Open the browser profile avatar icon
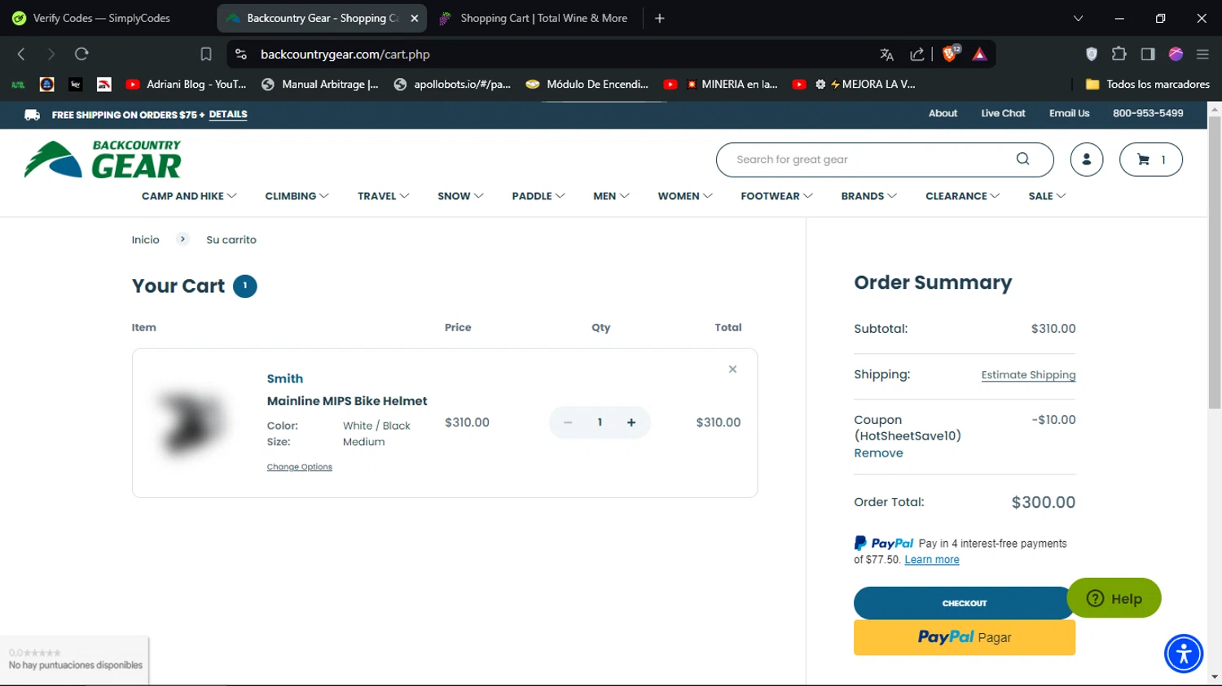 1176,55
